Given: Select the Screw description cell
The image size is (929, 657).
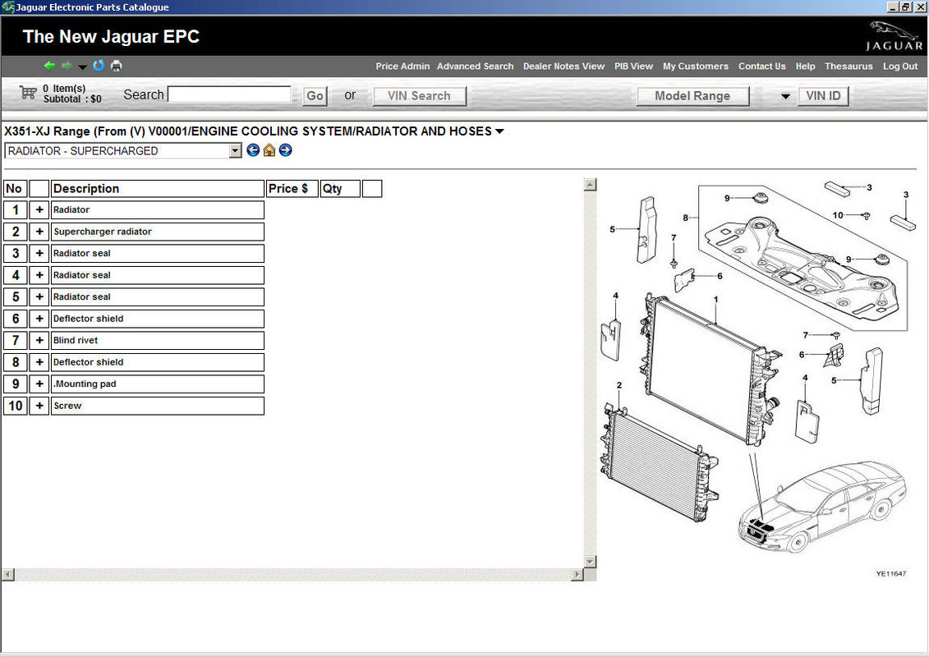Looking at the screenshot, I should pos(158,406).
